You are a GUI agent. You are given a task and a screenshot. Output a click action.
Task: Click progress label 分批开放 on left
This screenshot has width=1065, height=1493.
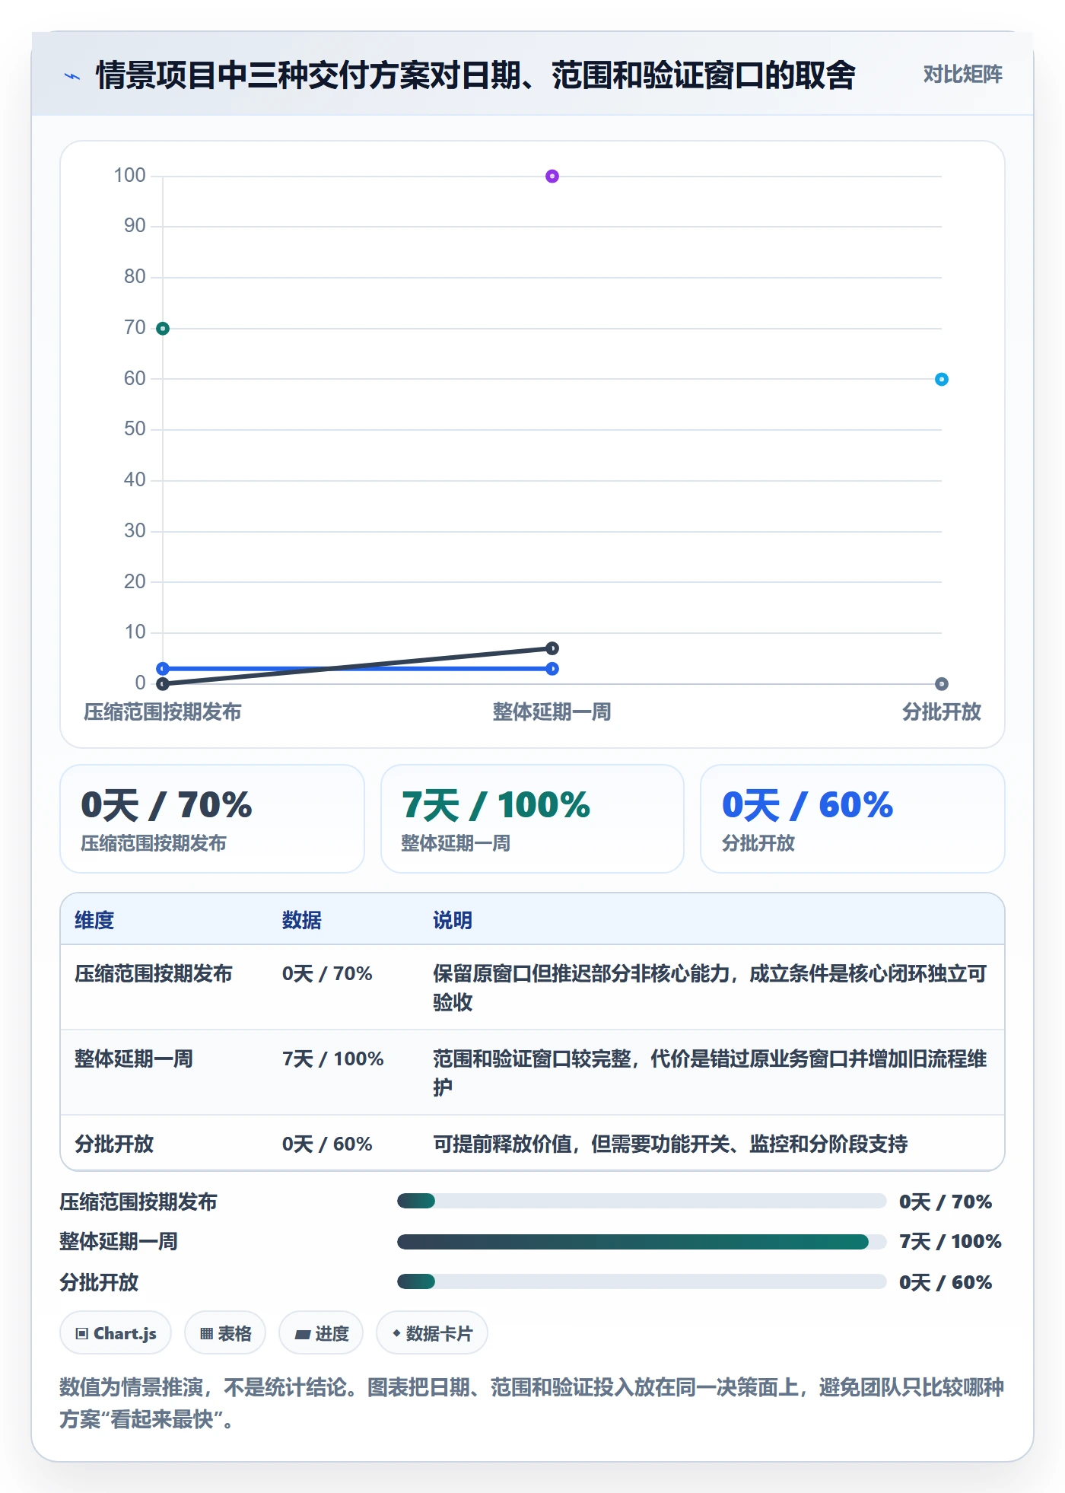coord(99,1282)
